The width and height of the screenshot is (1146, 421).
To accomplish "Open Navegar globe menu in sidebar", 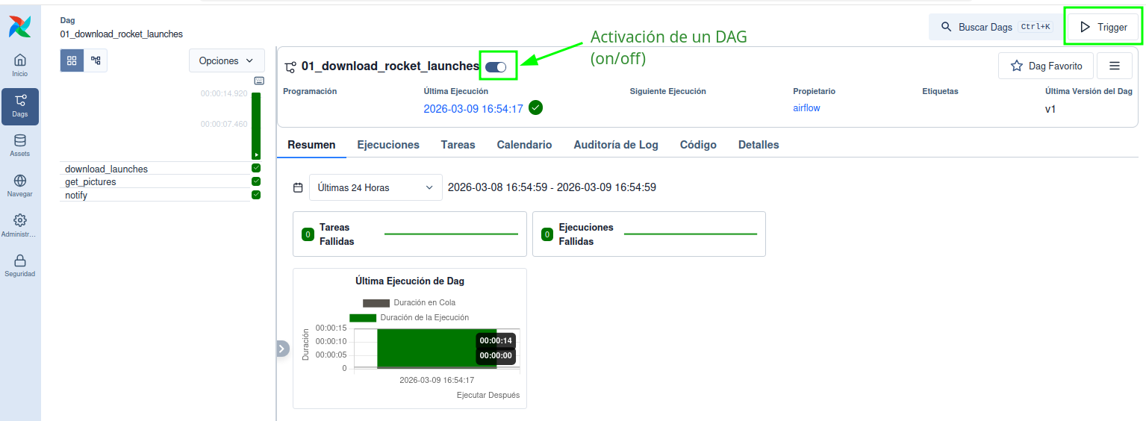I will [x=20, y=185].
